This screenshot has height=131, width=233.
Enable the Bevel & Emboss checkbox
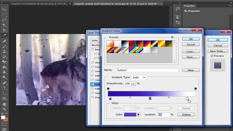[93, 49]
